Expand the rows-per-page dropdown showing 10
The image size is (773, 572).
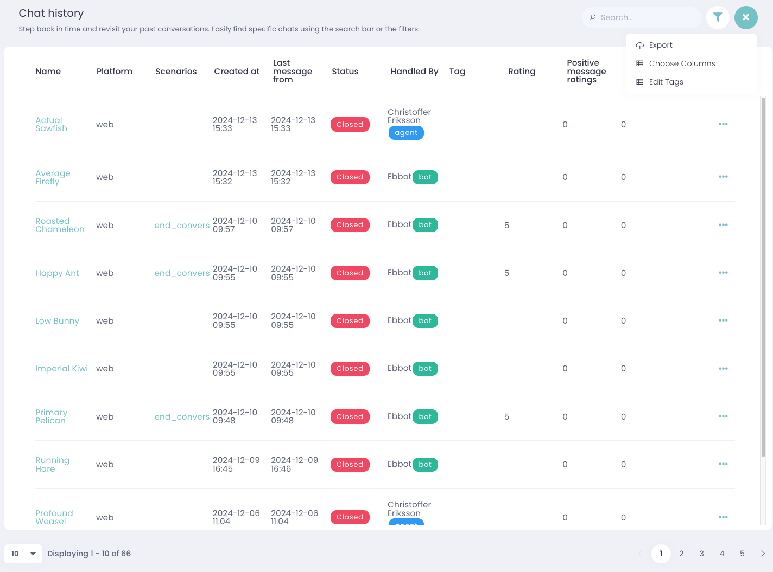tap(23, 554)
